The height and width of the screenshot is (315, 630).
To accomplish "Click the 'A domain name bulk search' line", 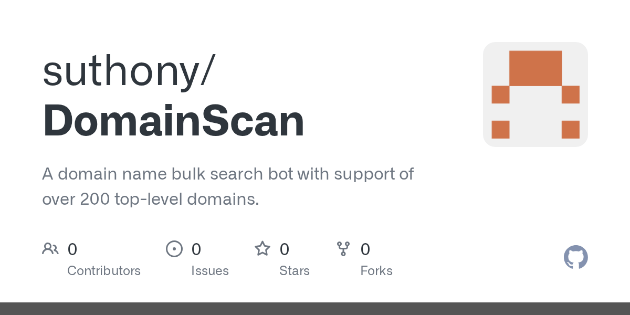I will 228,174.
